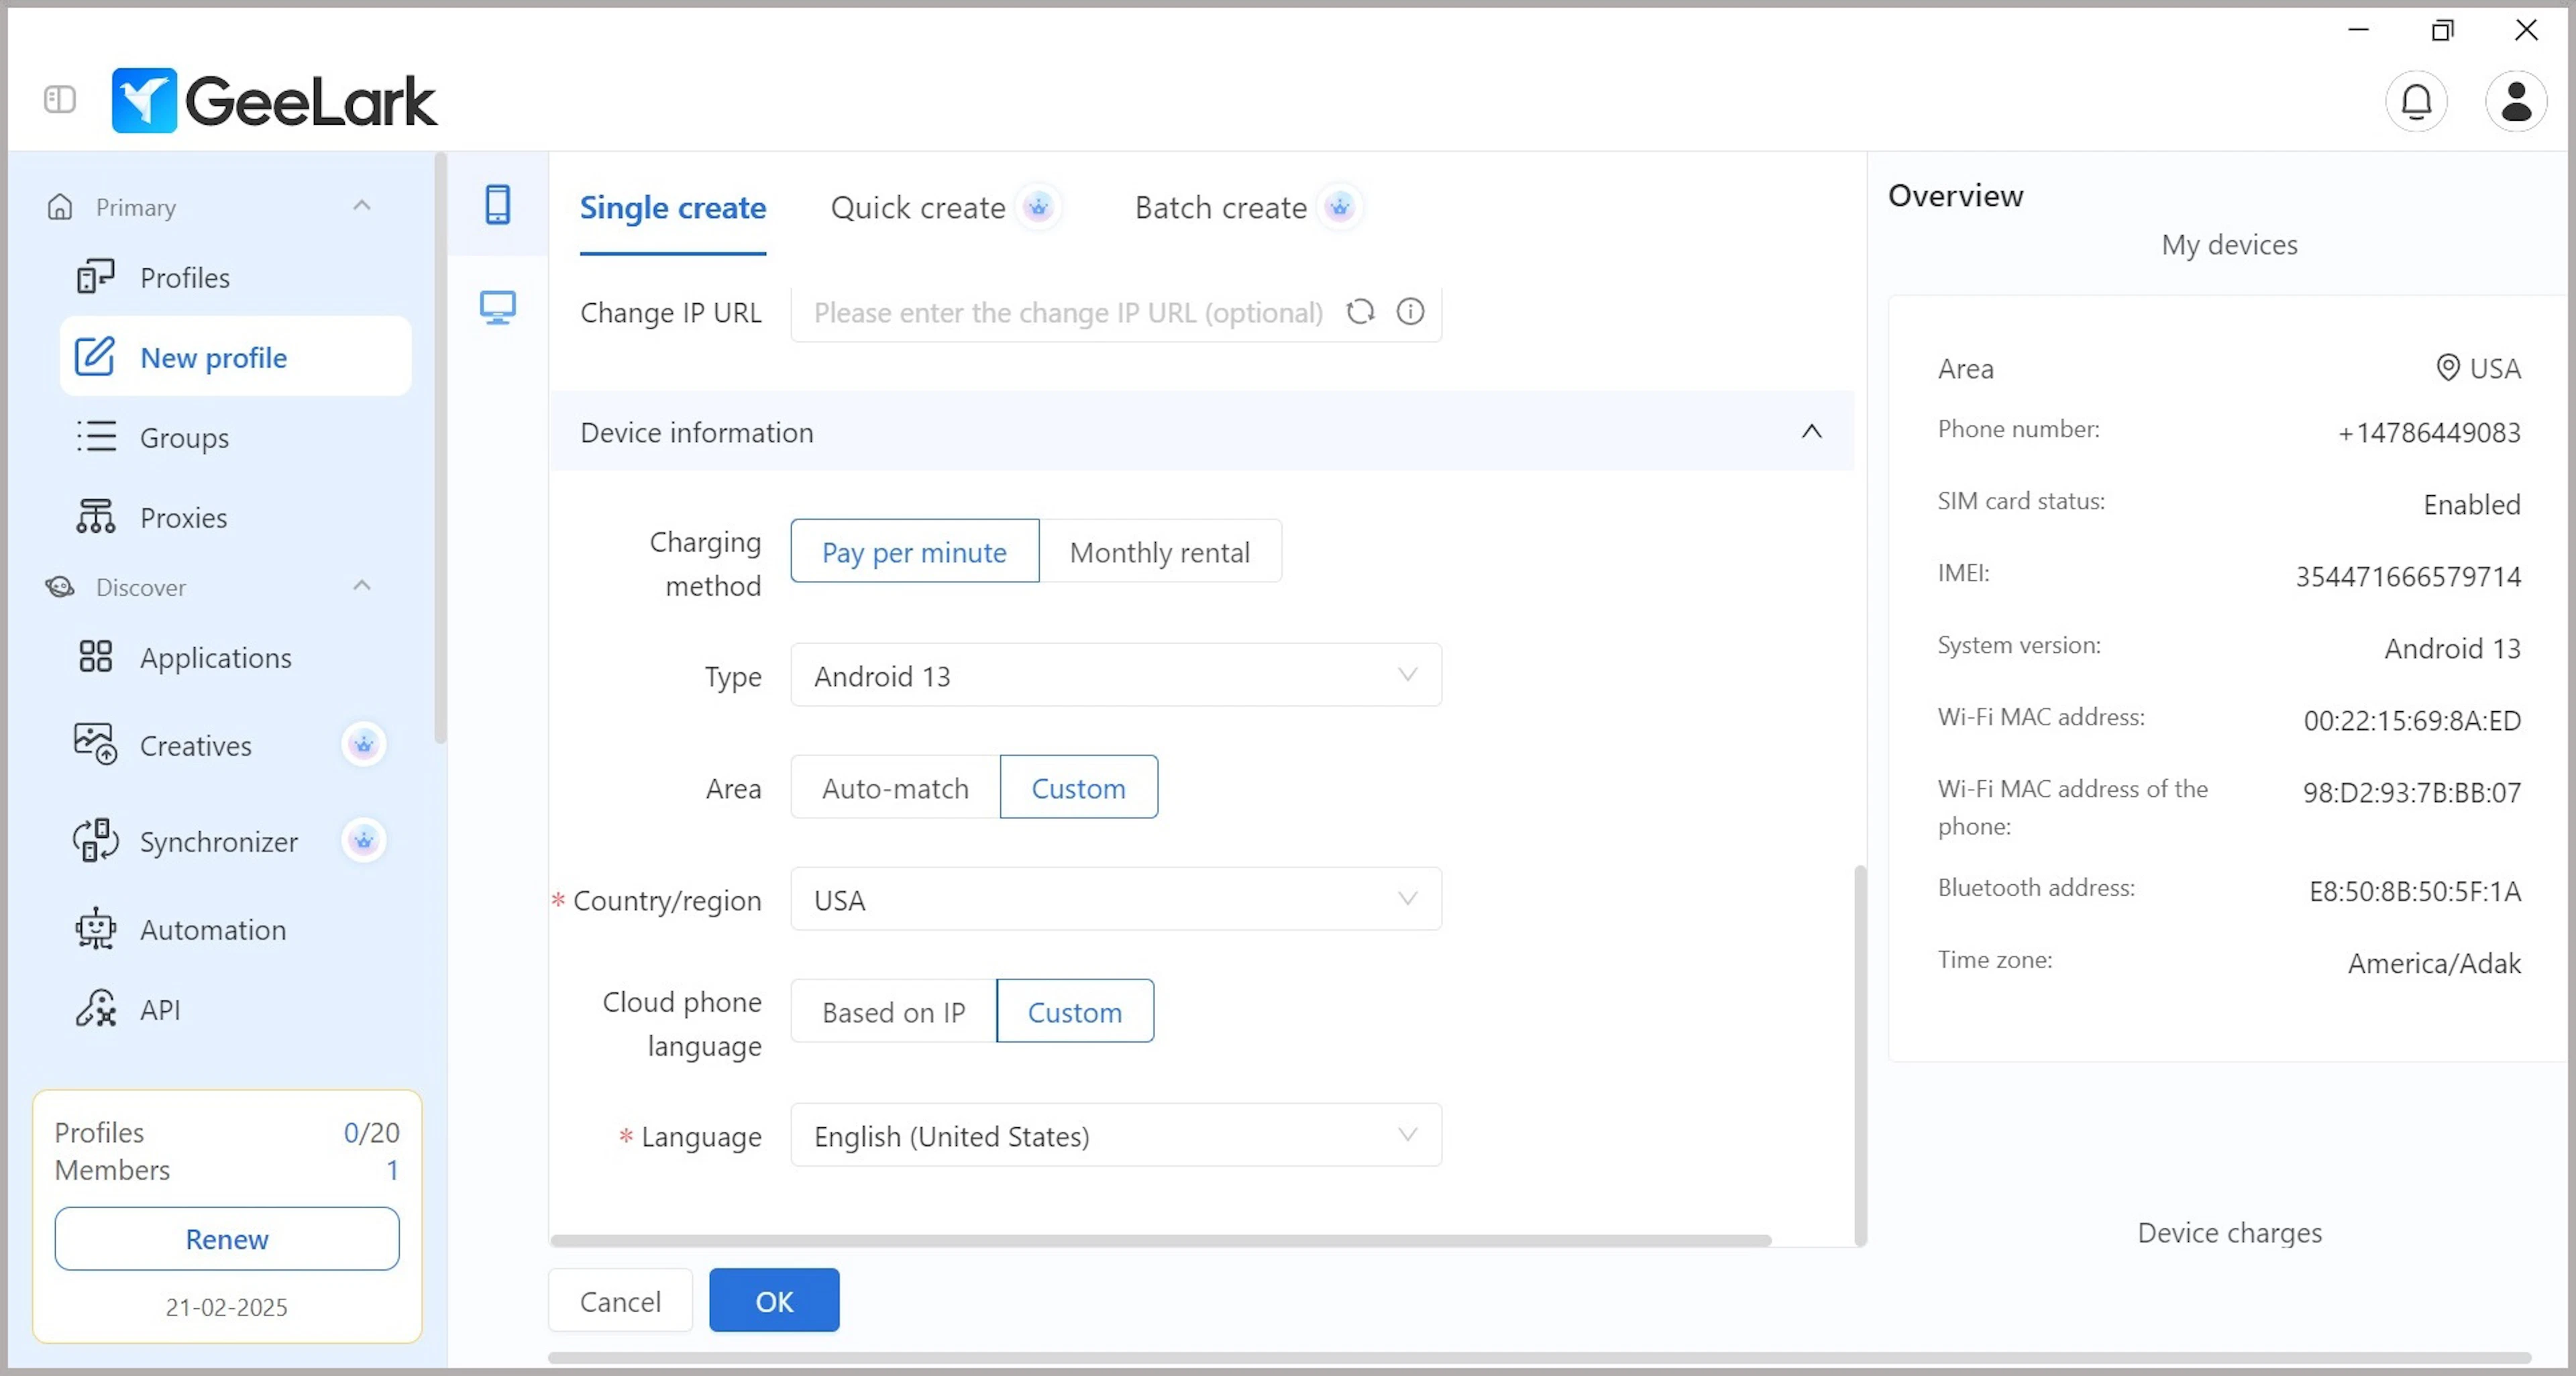The height and width of the screenshot is (1376, 2576).
Task: Select Pay per minute charging method
Action: 914,551
